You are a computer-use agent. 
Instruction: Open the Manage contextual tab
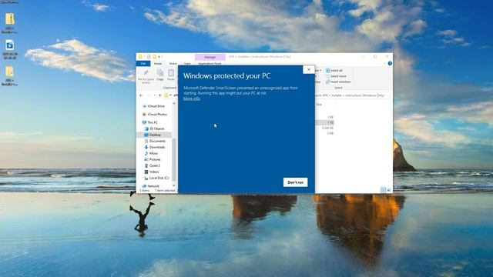(210, 57)
